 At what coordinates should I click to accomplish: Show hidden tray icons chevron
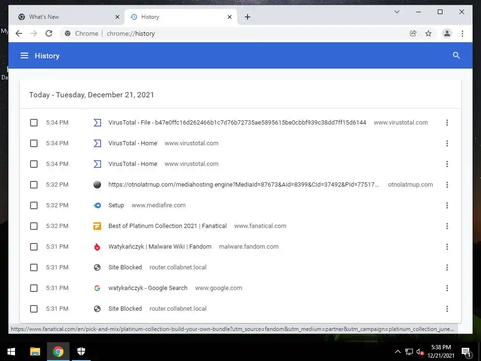[x=397, y=352]
